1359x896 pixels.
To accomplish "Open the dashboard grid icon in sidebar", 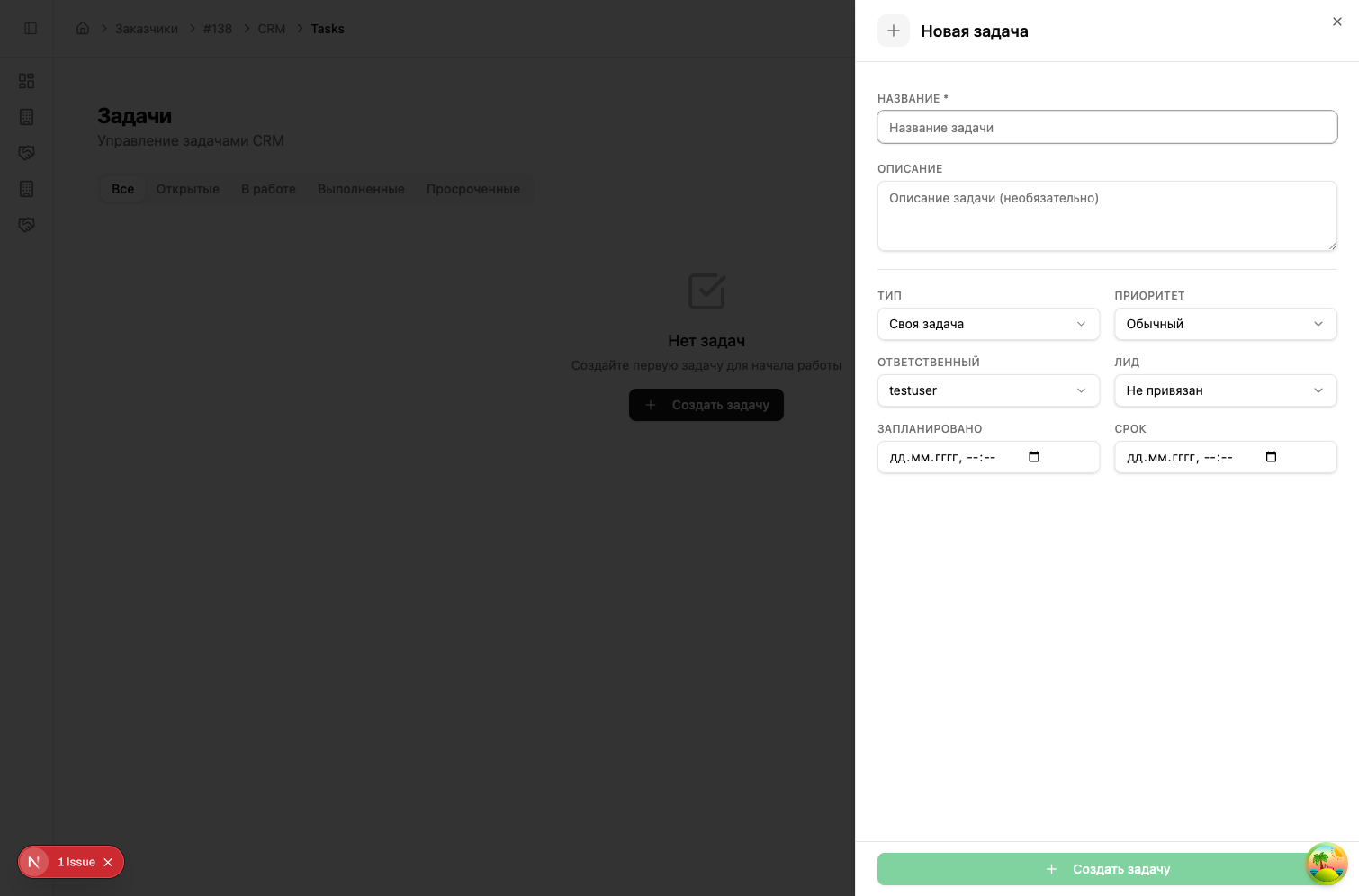I will coord(27,81).
